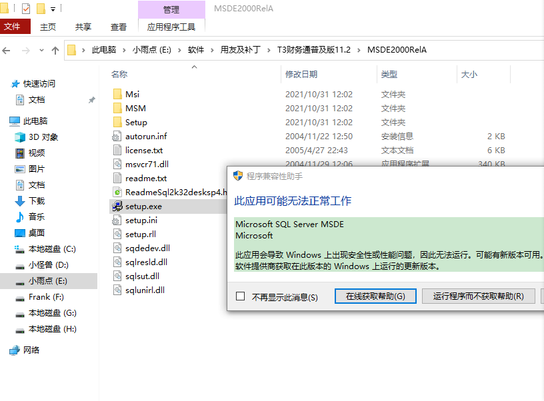Select the setup.exe installer icon

(x=117, y=206)
